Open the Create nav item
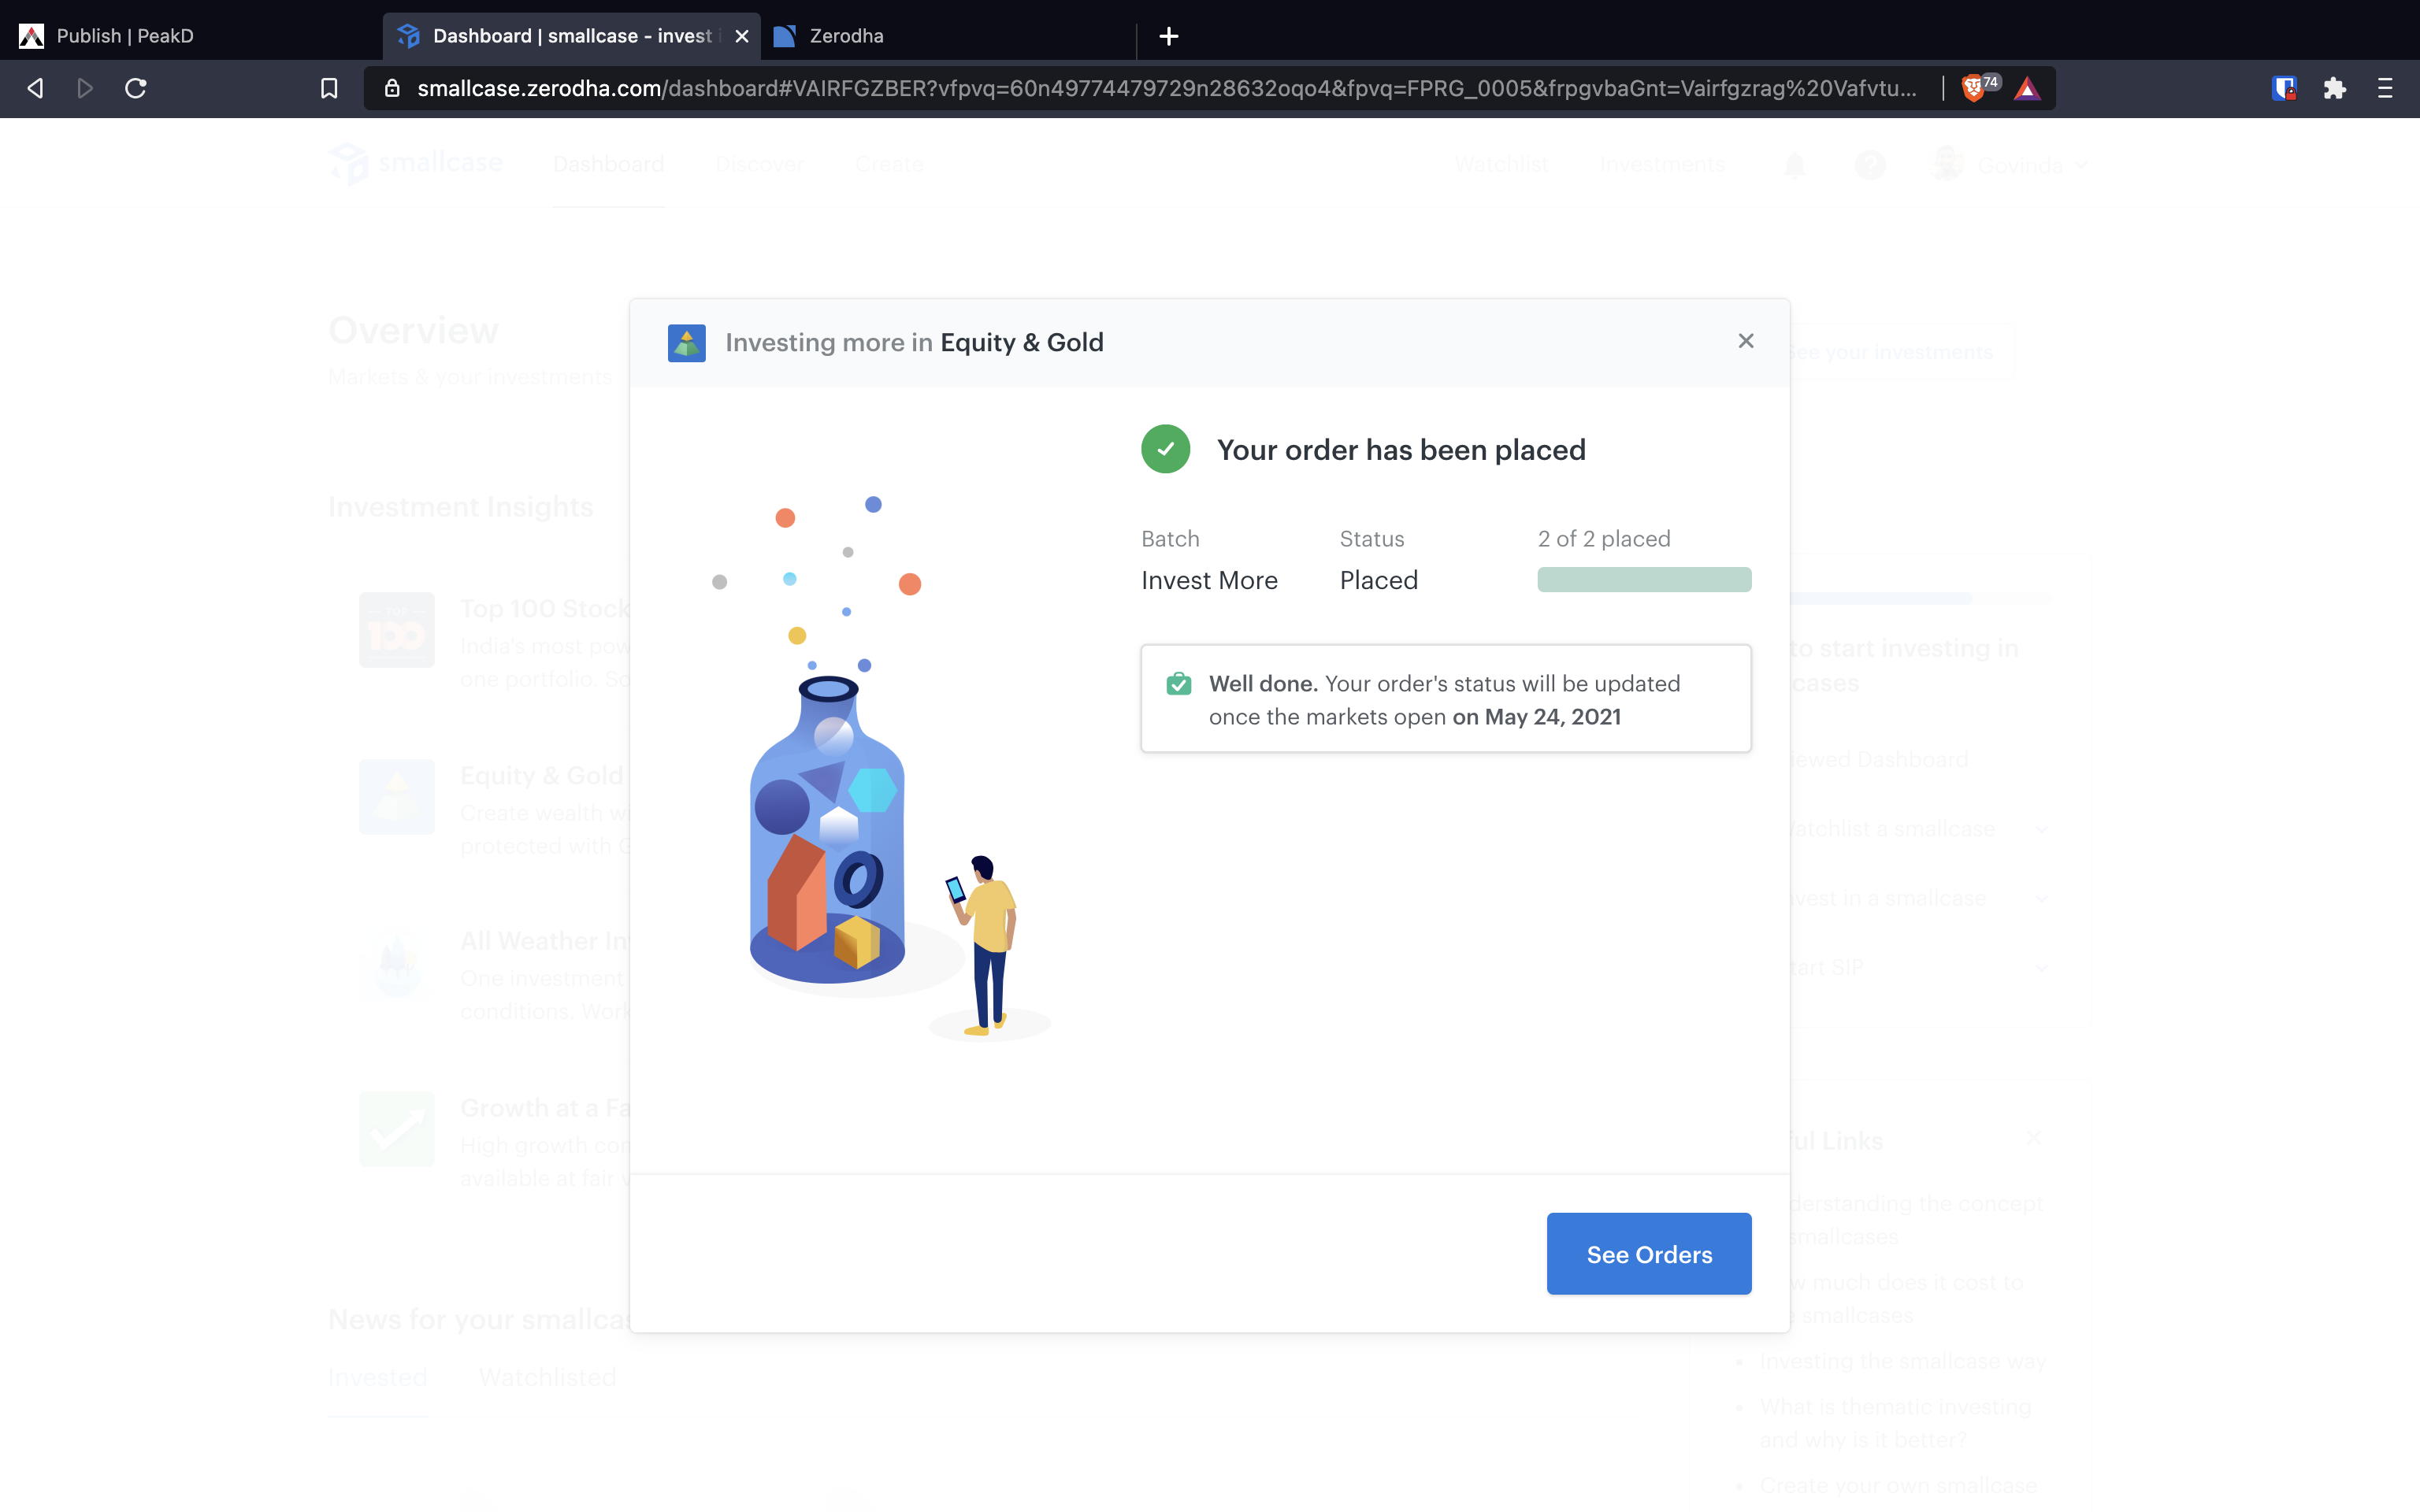 pyautogui.click(x=889, y=164)
